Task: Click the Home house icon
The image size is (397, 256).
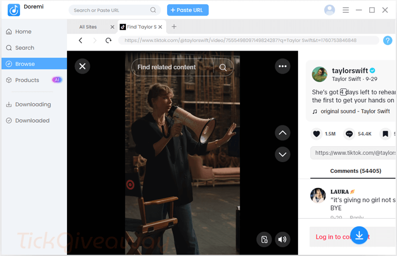Action: [x=9, y=31]
